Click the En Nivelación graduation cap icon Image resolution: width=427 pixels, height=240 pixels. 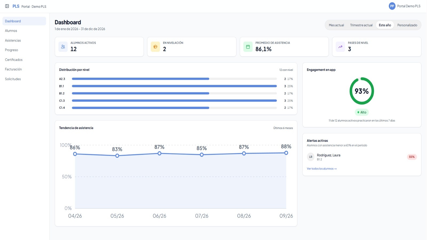(x=155, y=47)
